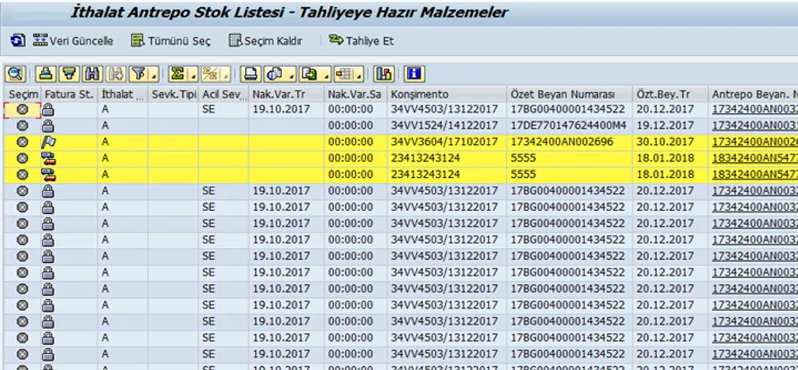Click the Sort Ascending icon
The image size is (798, 370).
[46, 74]
